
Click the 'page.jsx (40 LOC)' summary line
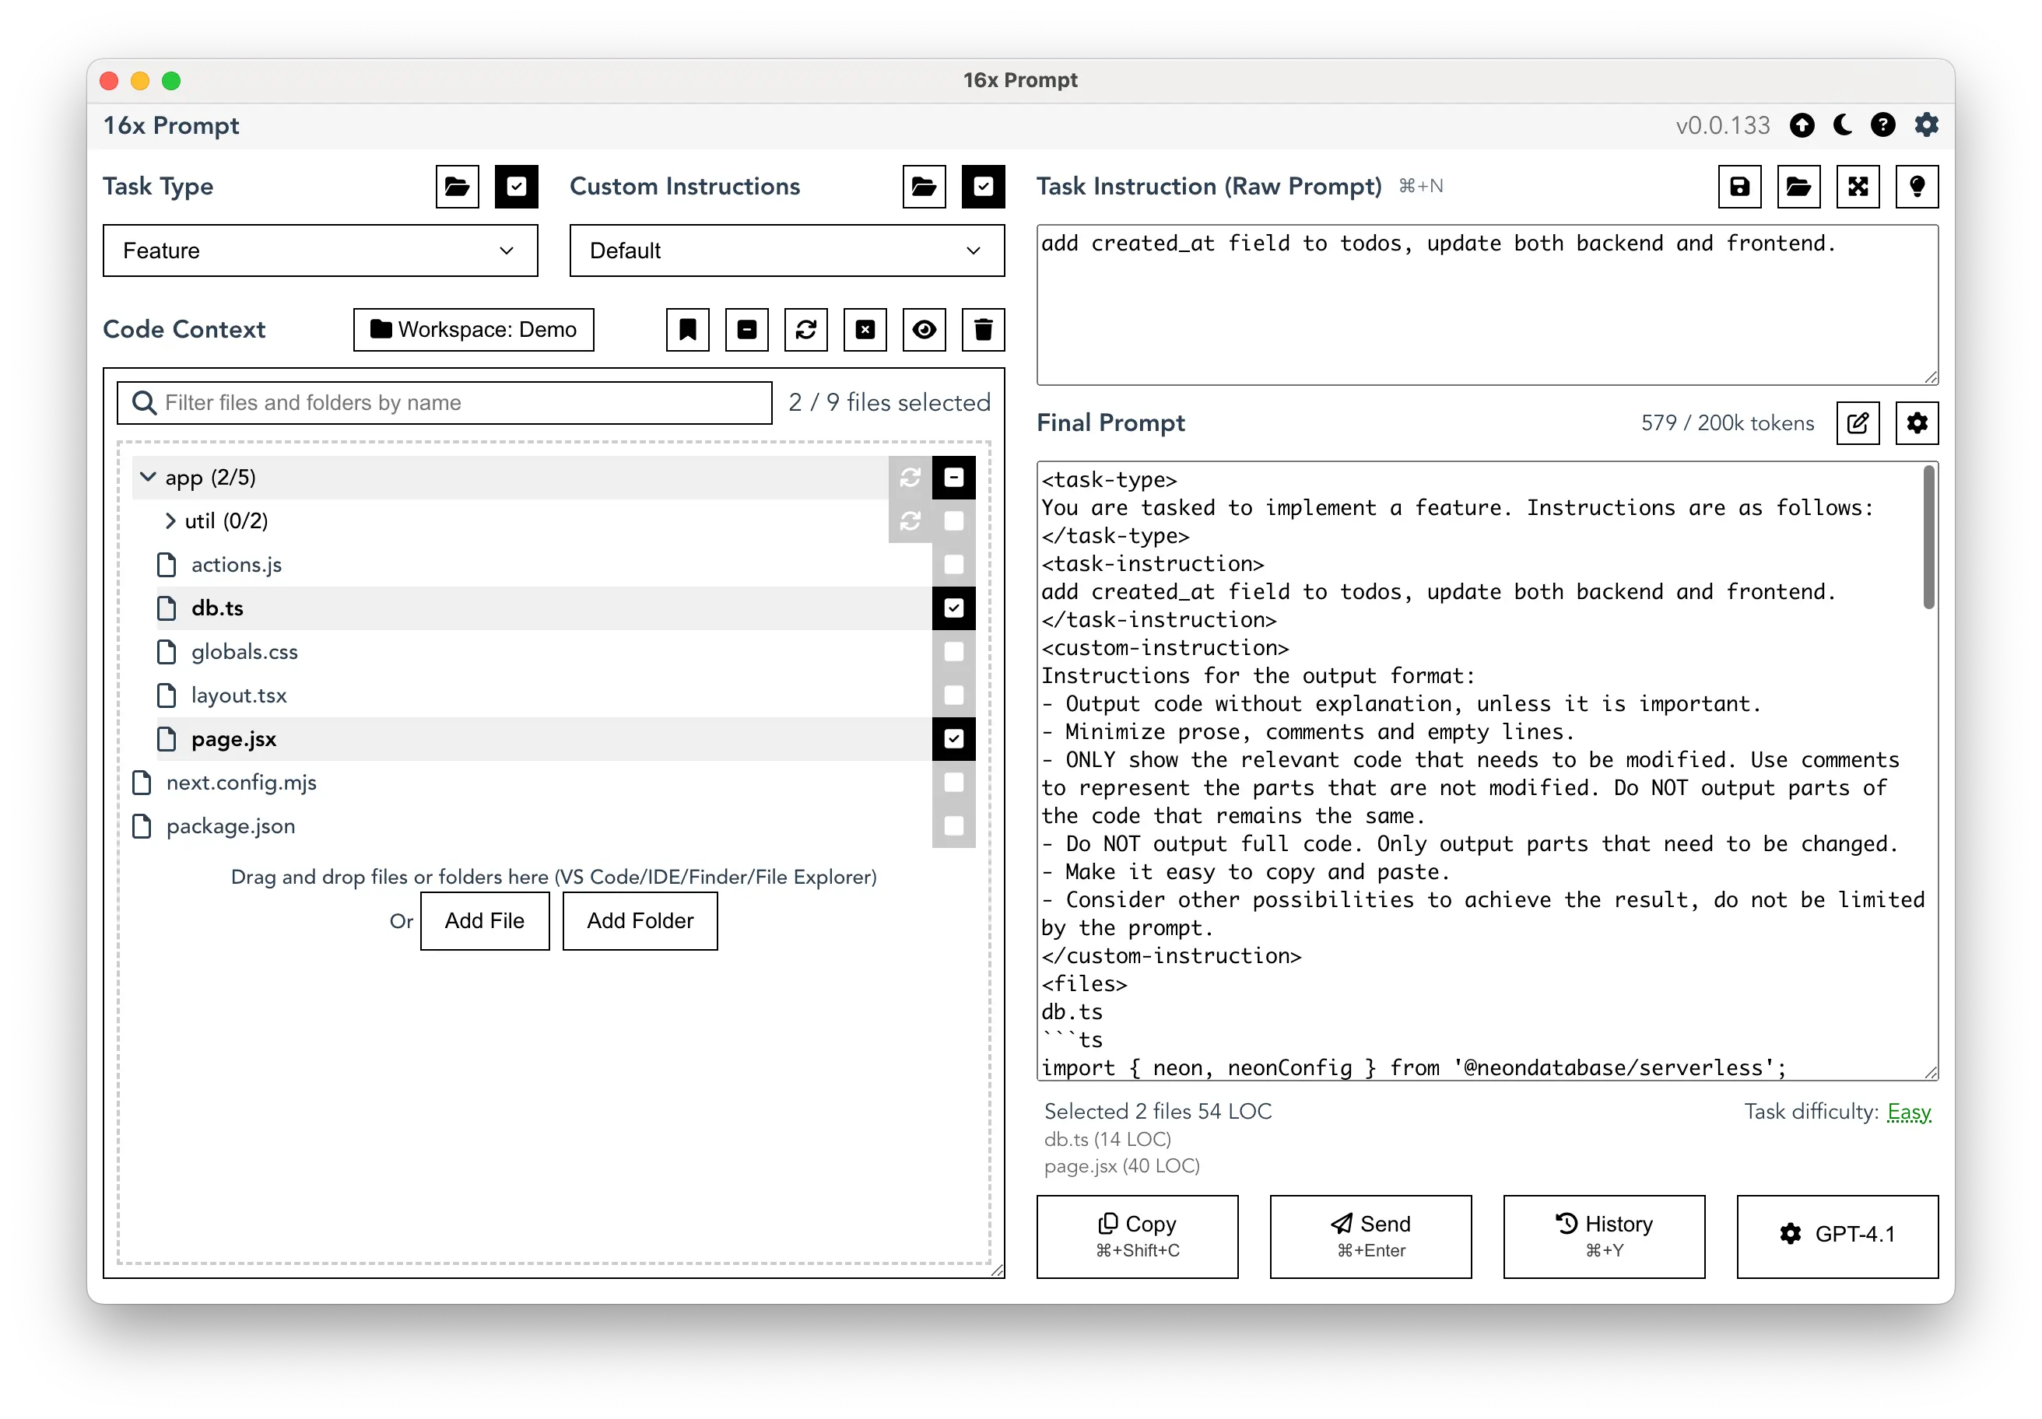pyautogui.click(x=1121, y=1166)
